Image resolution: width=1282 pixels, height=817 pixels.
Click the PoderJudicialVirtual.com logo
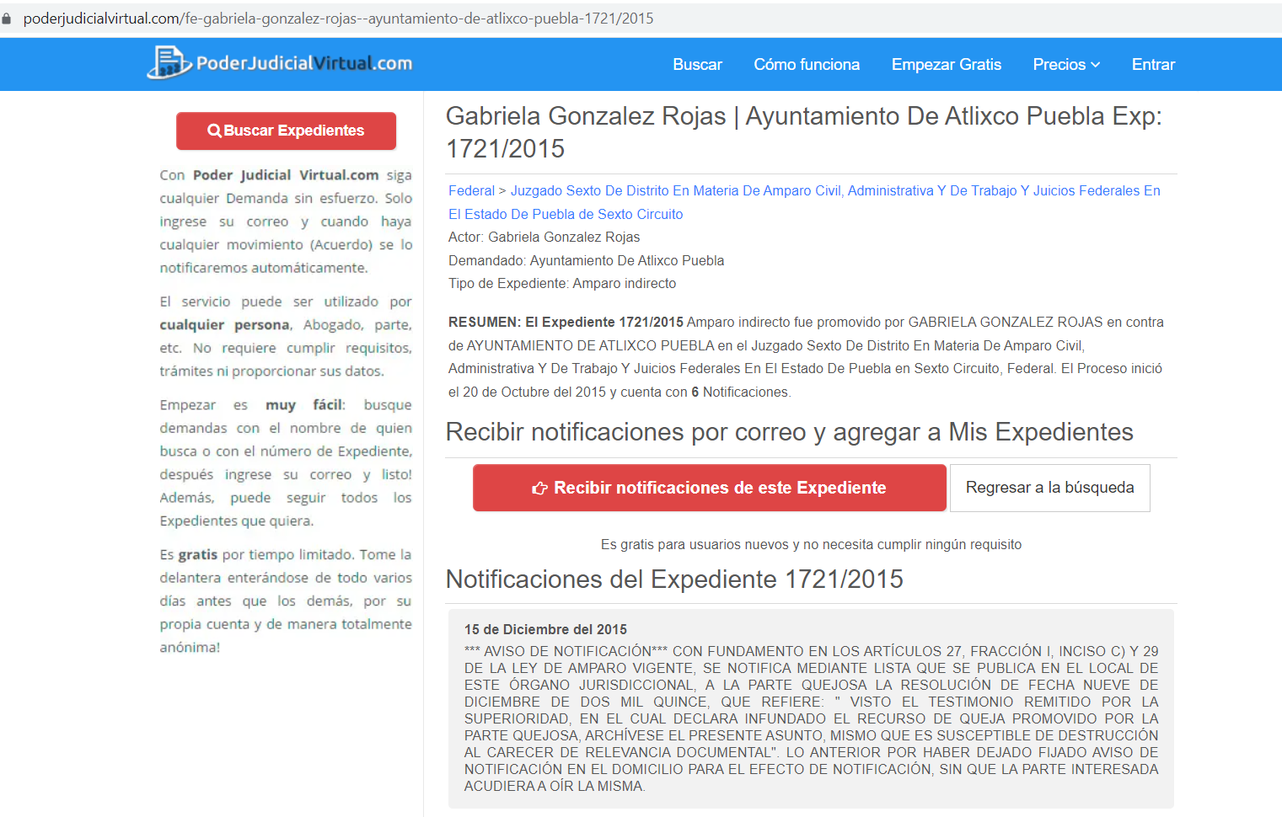(x=280, y=63)
